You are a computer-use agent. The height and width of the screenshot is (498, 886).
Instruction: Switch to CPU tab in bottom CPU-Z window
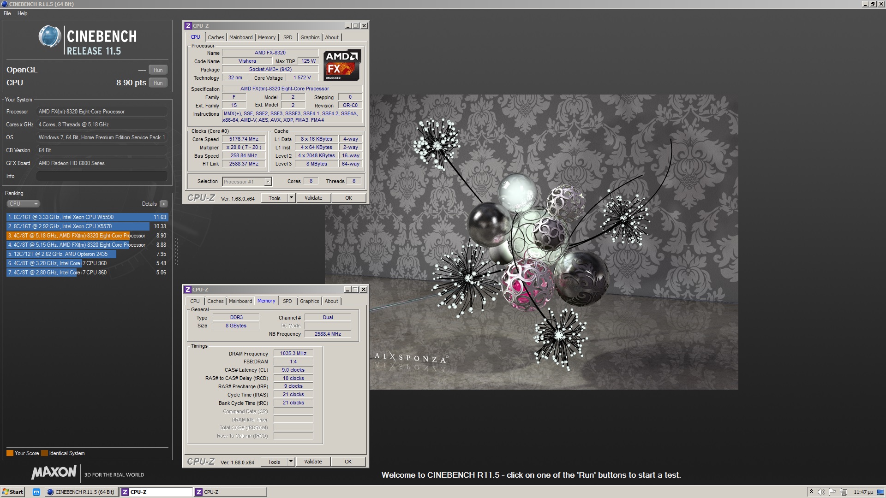tap(195, 301)
